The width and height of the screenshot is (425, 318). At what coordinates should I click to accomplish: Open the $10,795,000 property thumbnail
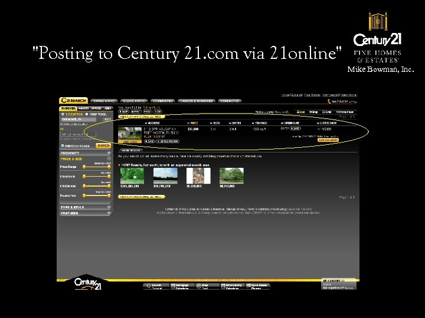[165, 175]
